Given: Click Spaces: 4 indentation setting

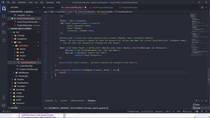Looking at the screenshot, I should point(159,111).
